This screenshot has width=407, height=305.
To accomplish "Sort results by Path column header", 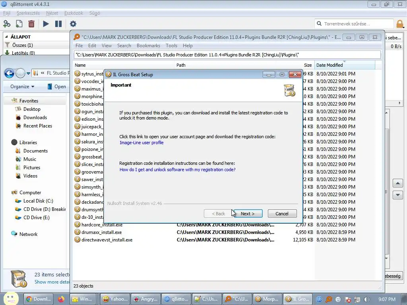I will coord(225,65).
